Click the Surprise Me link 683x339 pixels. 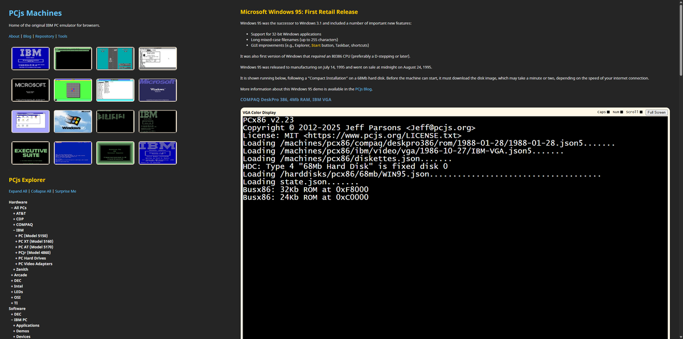[65, 191]
